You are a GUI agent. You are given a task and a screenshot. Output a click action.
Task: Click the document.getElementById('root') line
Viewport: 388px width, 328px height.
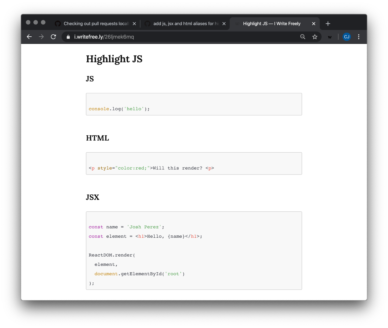point(139,274)
